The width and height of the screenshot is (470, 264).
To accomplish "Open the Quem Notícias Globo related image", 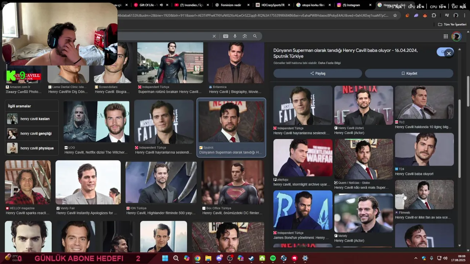I will 364,164.
